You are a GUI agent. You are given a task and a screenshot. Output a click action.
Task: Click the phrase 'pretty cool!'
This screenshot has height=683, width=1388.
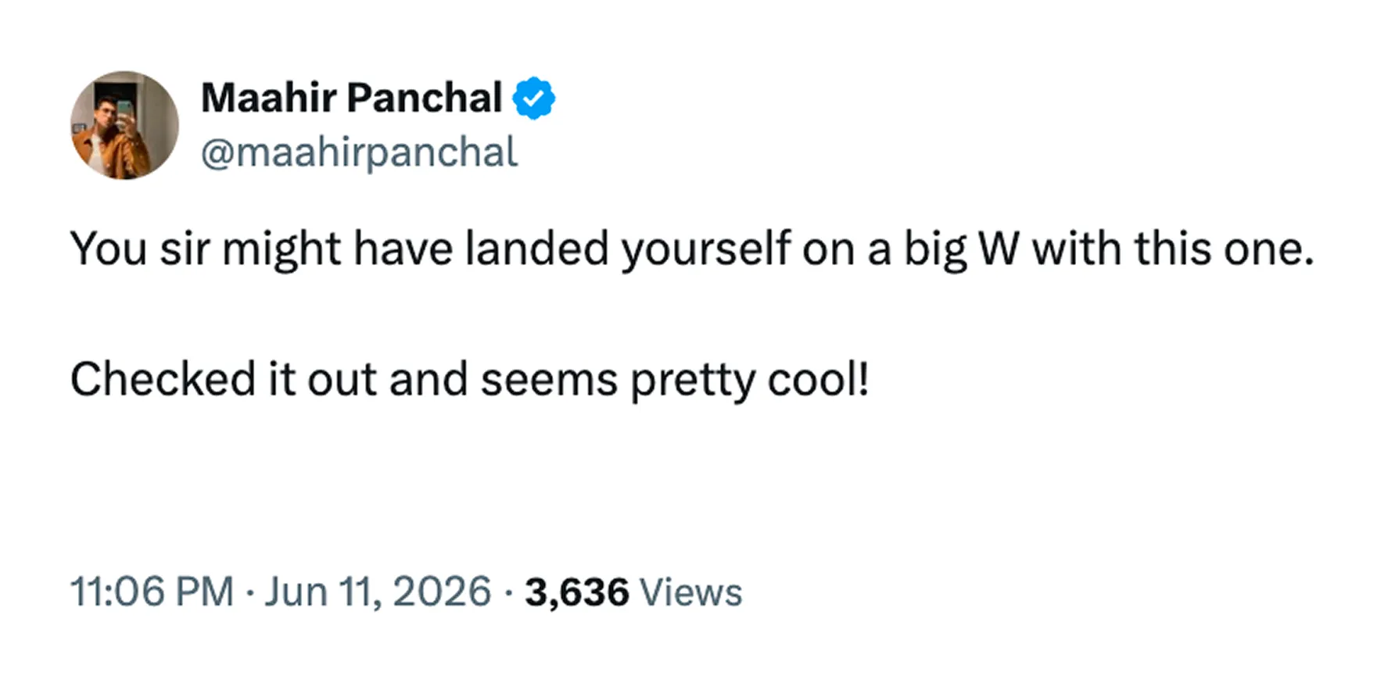pyautogui.click(x=750, y=380)
